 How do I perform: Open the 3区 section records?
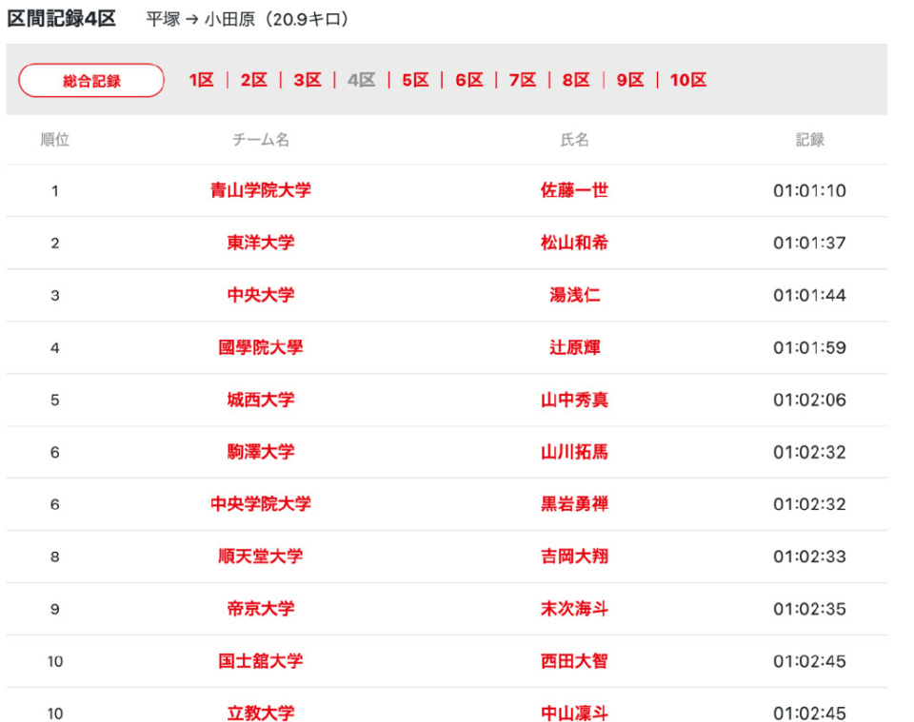point(308,80)
